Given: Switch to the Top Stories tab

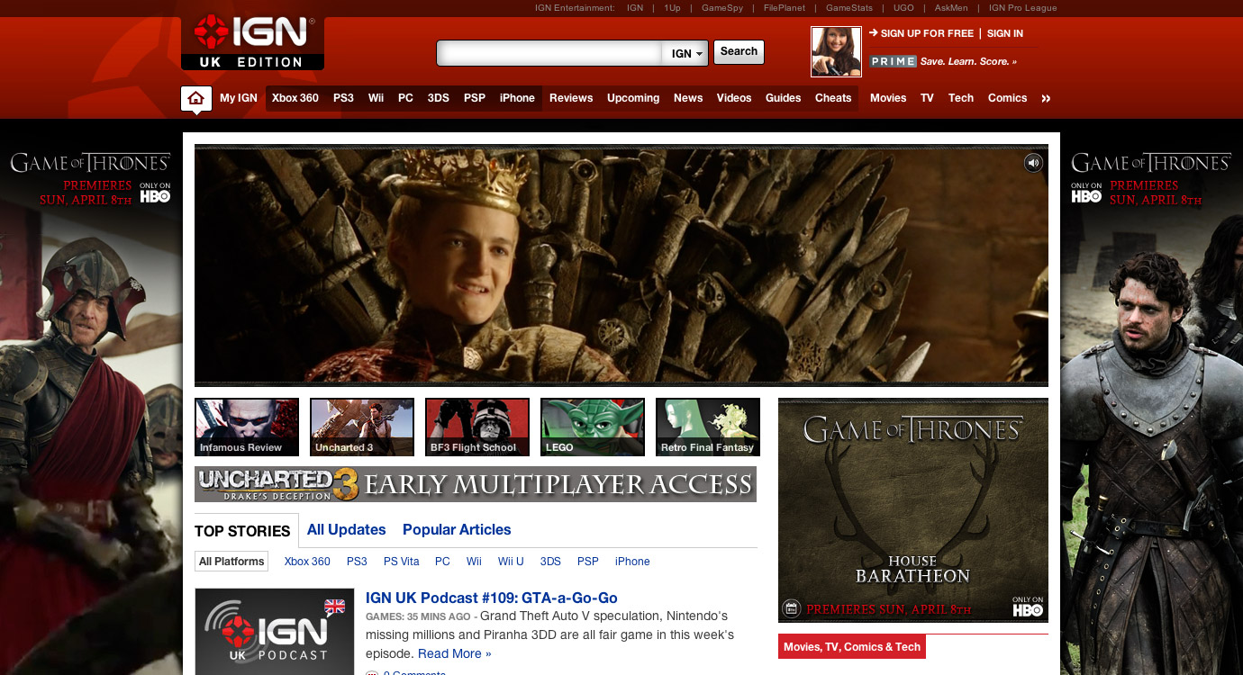Looking at the screenshot, I should (242, 531).
